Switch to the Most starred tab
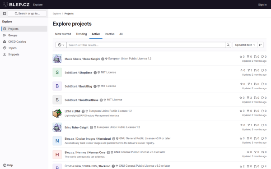This screenshot has width=271, height=169. [x=63, y=34]
